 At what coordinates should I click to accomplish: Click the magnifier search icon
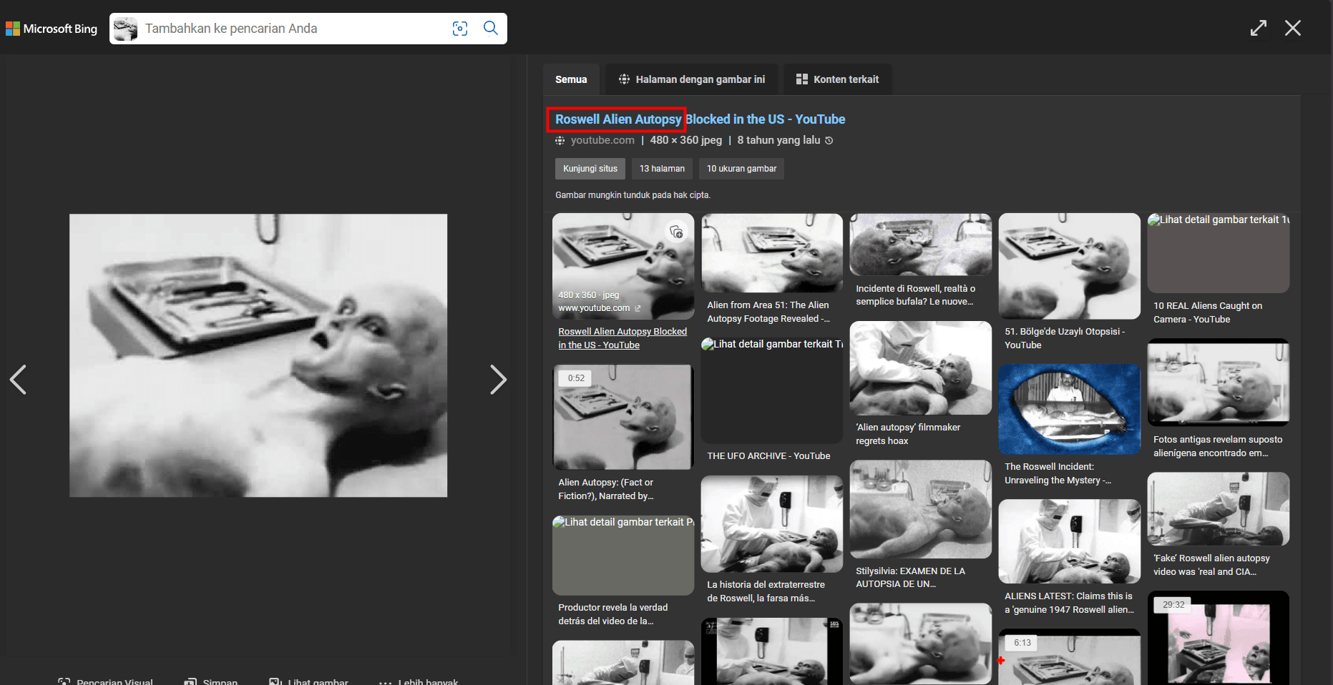(x=491, y=29)
